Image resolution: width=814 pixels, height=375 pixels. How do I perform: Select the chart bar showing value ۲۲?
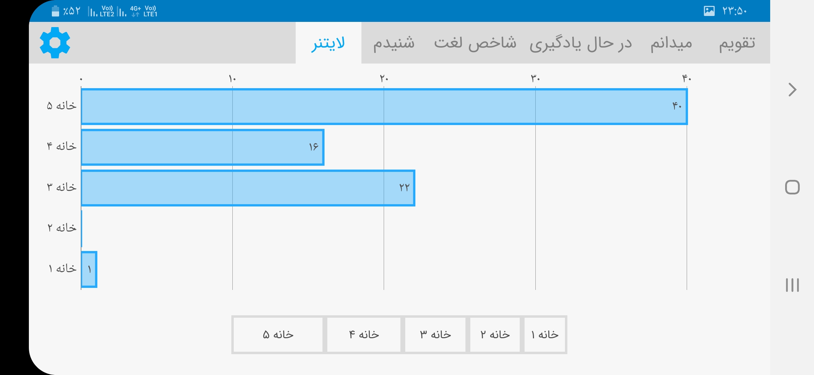click(248, 188)
